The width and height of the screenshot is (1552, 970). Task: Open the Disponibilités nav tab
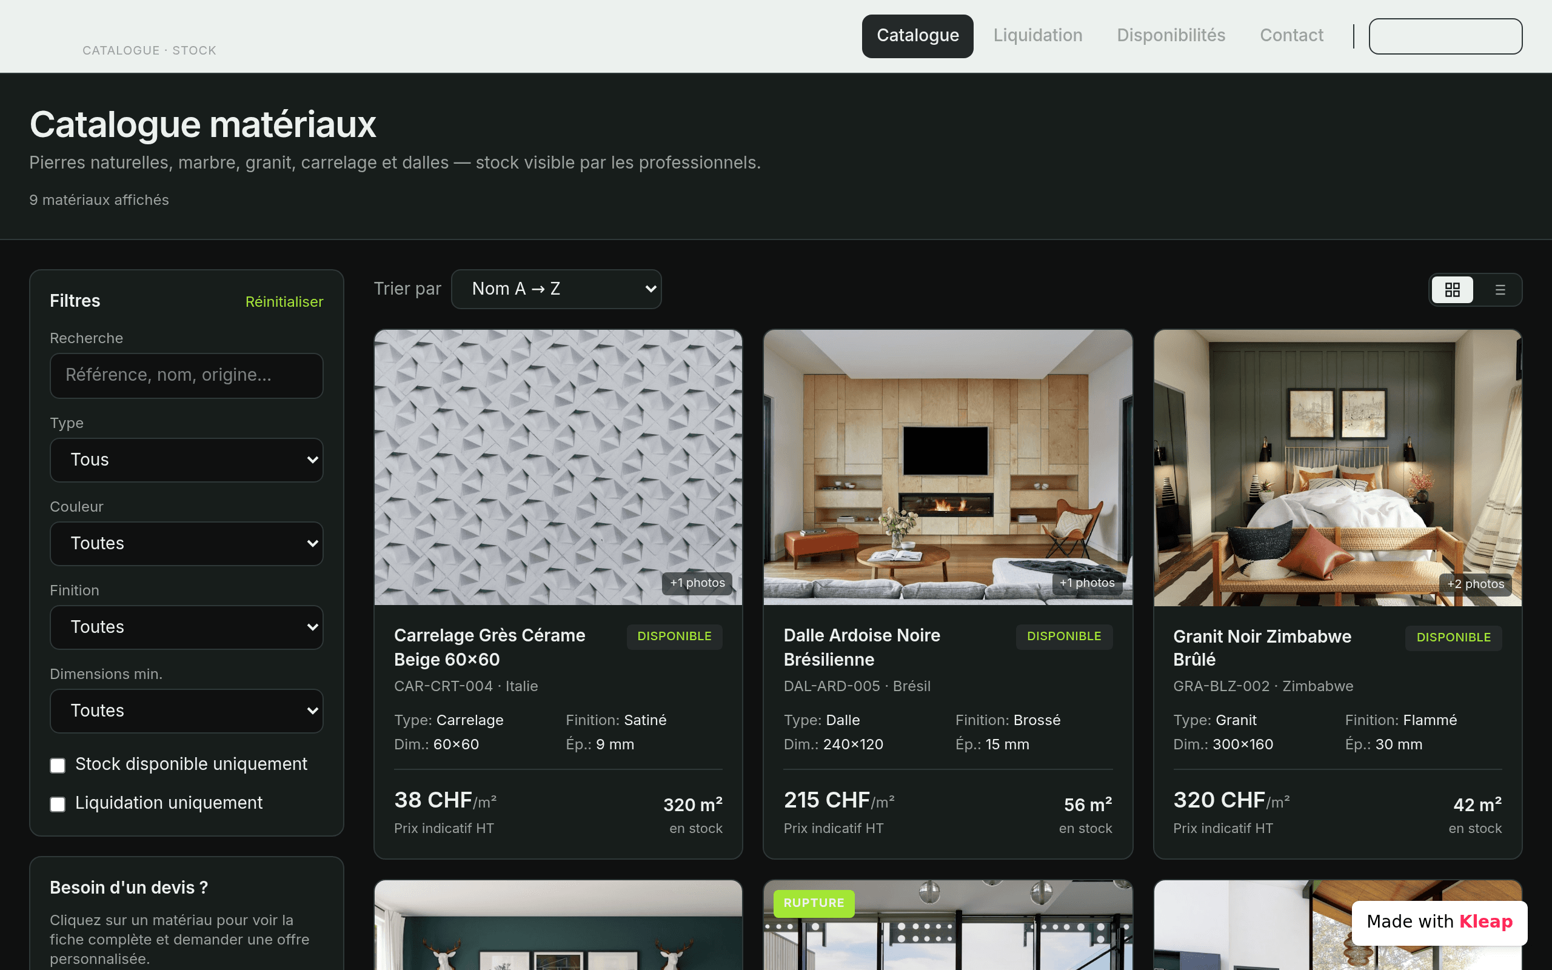click(x=1171, y=36)
